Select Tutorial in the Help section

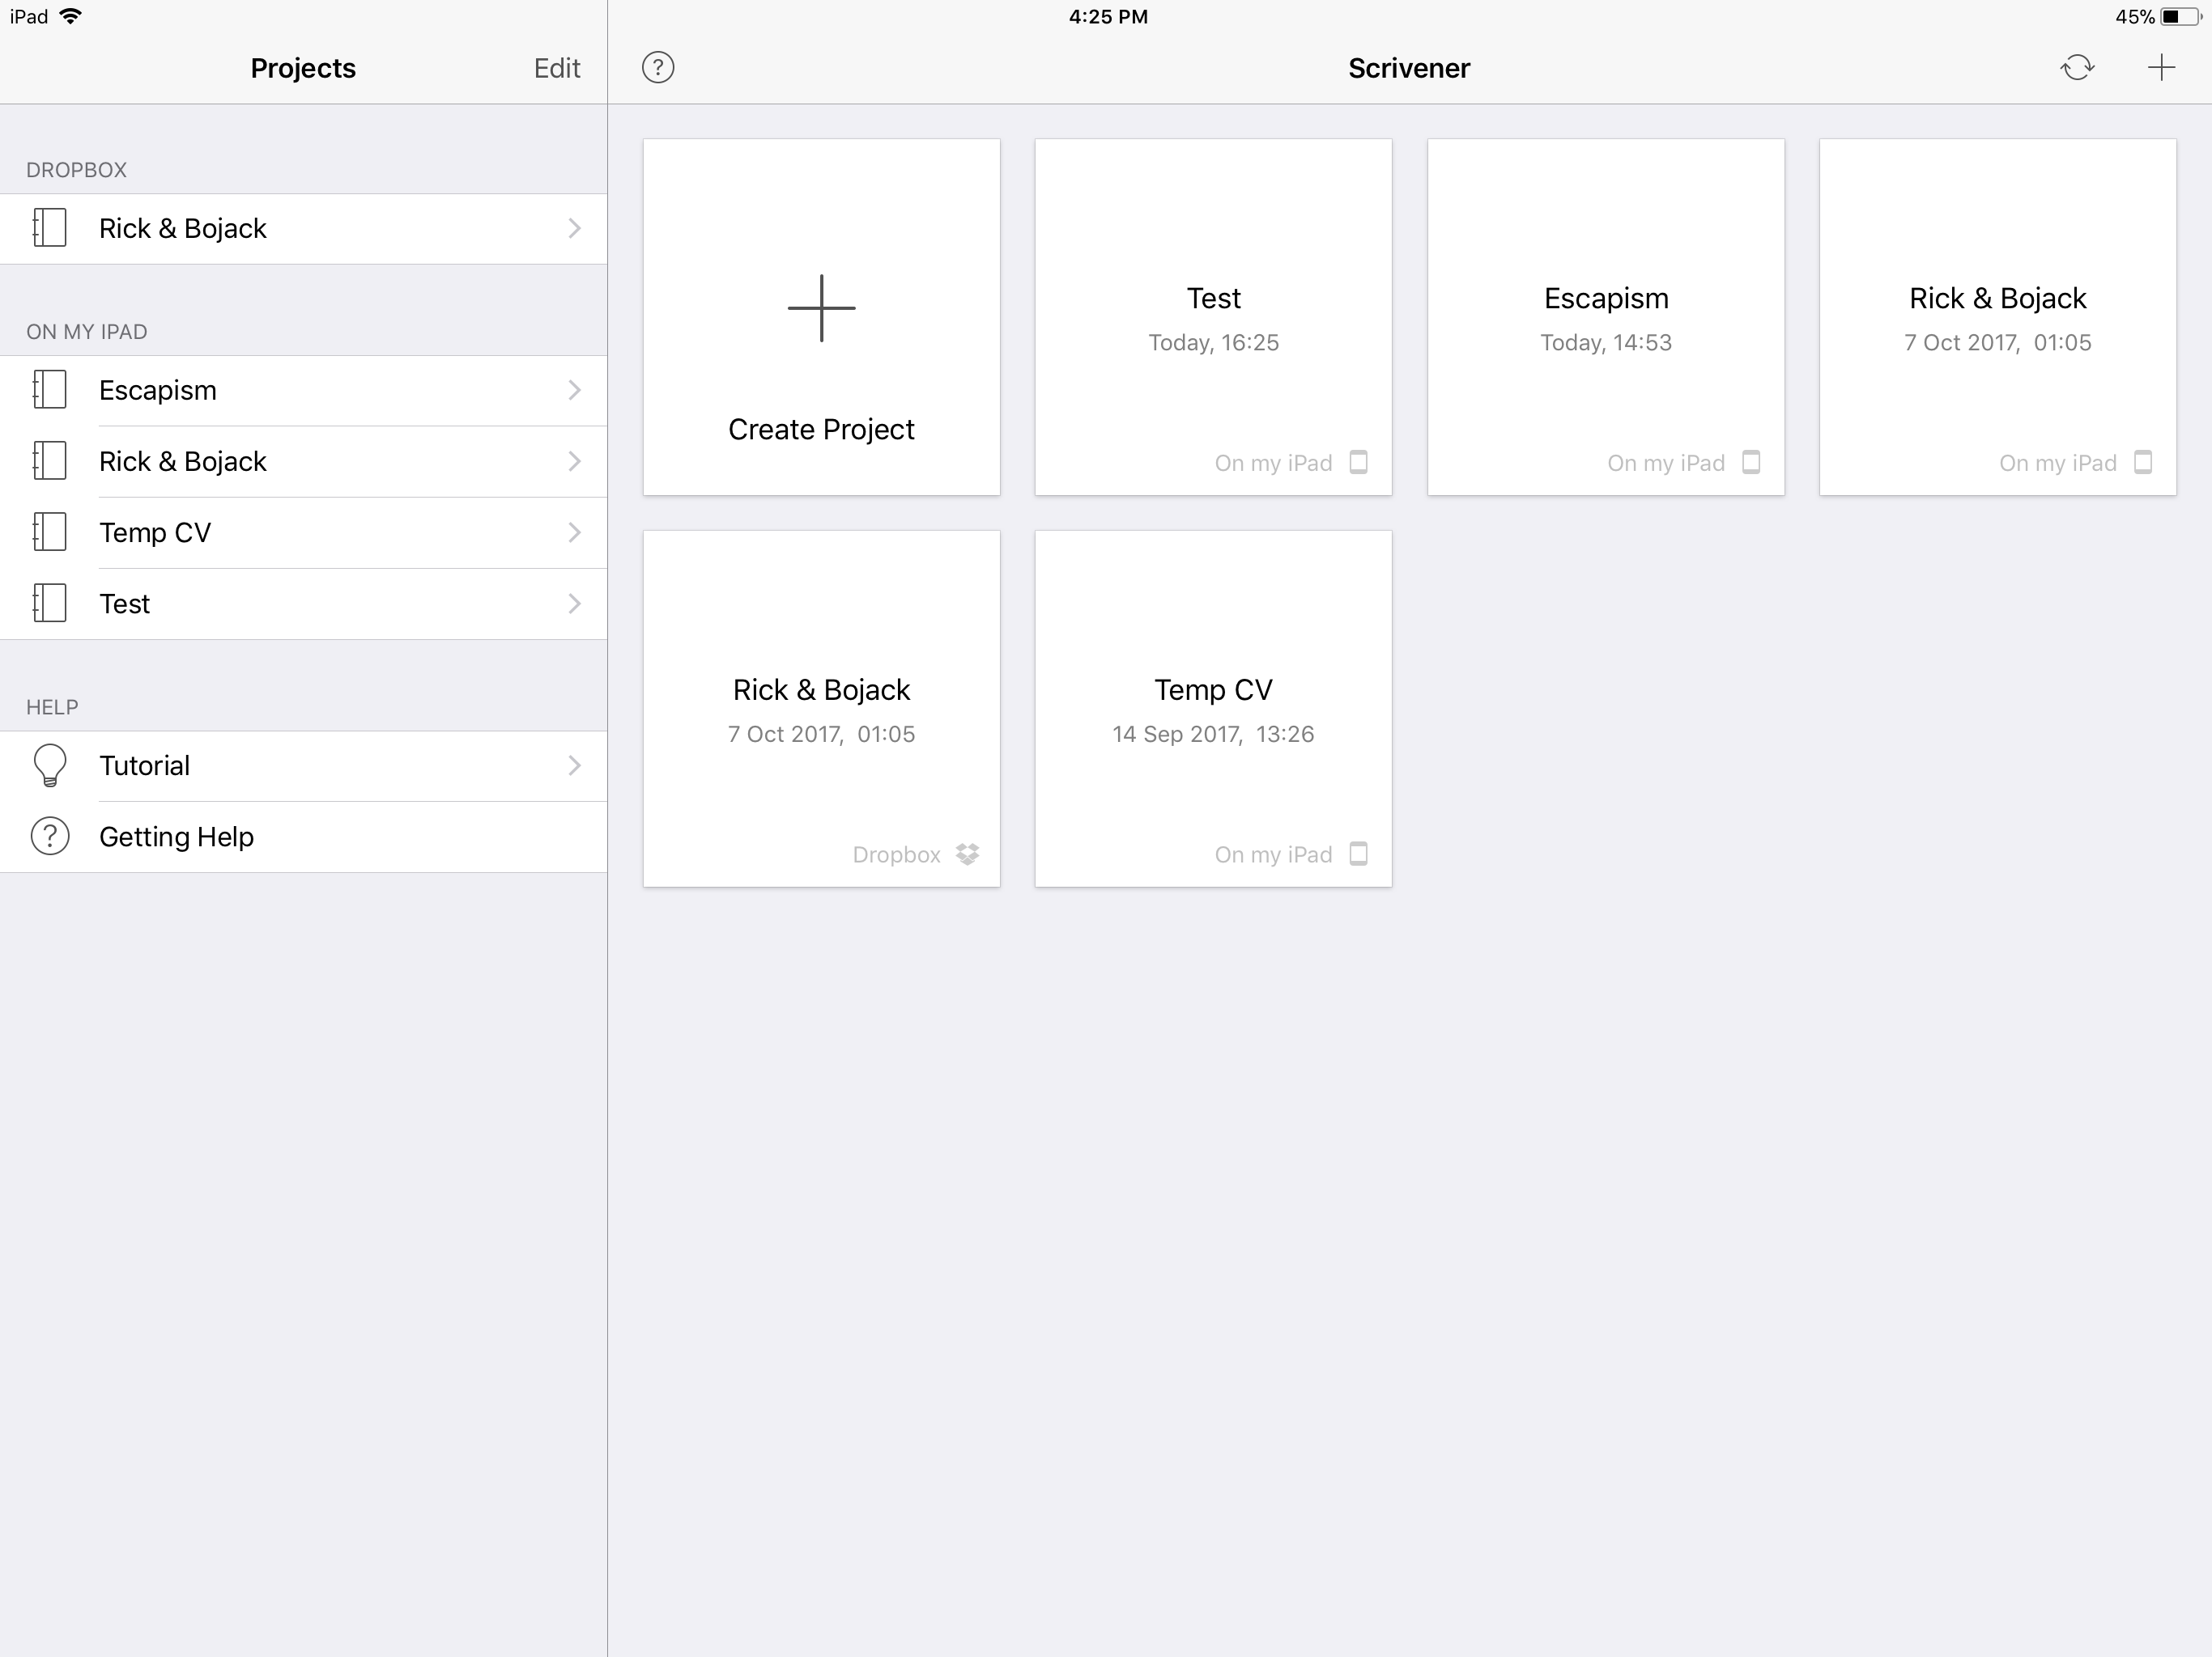pyautogui.click(x=303, y=765)
